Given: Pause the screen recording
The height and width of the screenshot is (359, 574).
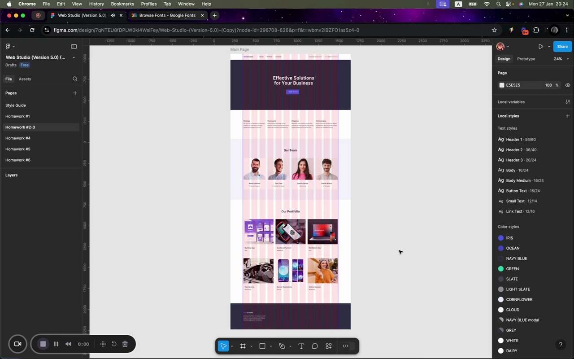Looking at the screenshot, I should pyautogui.click(x=56, y=344).
